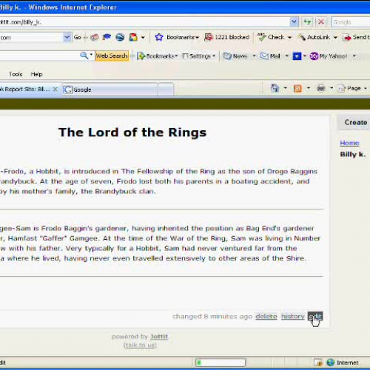Open the Tools menu
370x370 pixels.
[x=16, y=74]
